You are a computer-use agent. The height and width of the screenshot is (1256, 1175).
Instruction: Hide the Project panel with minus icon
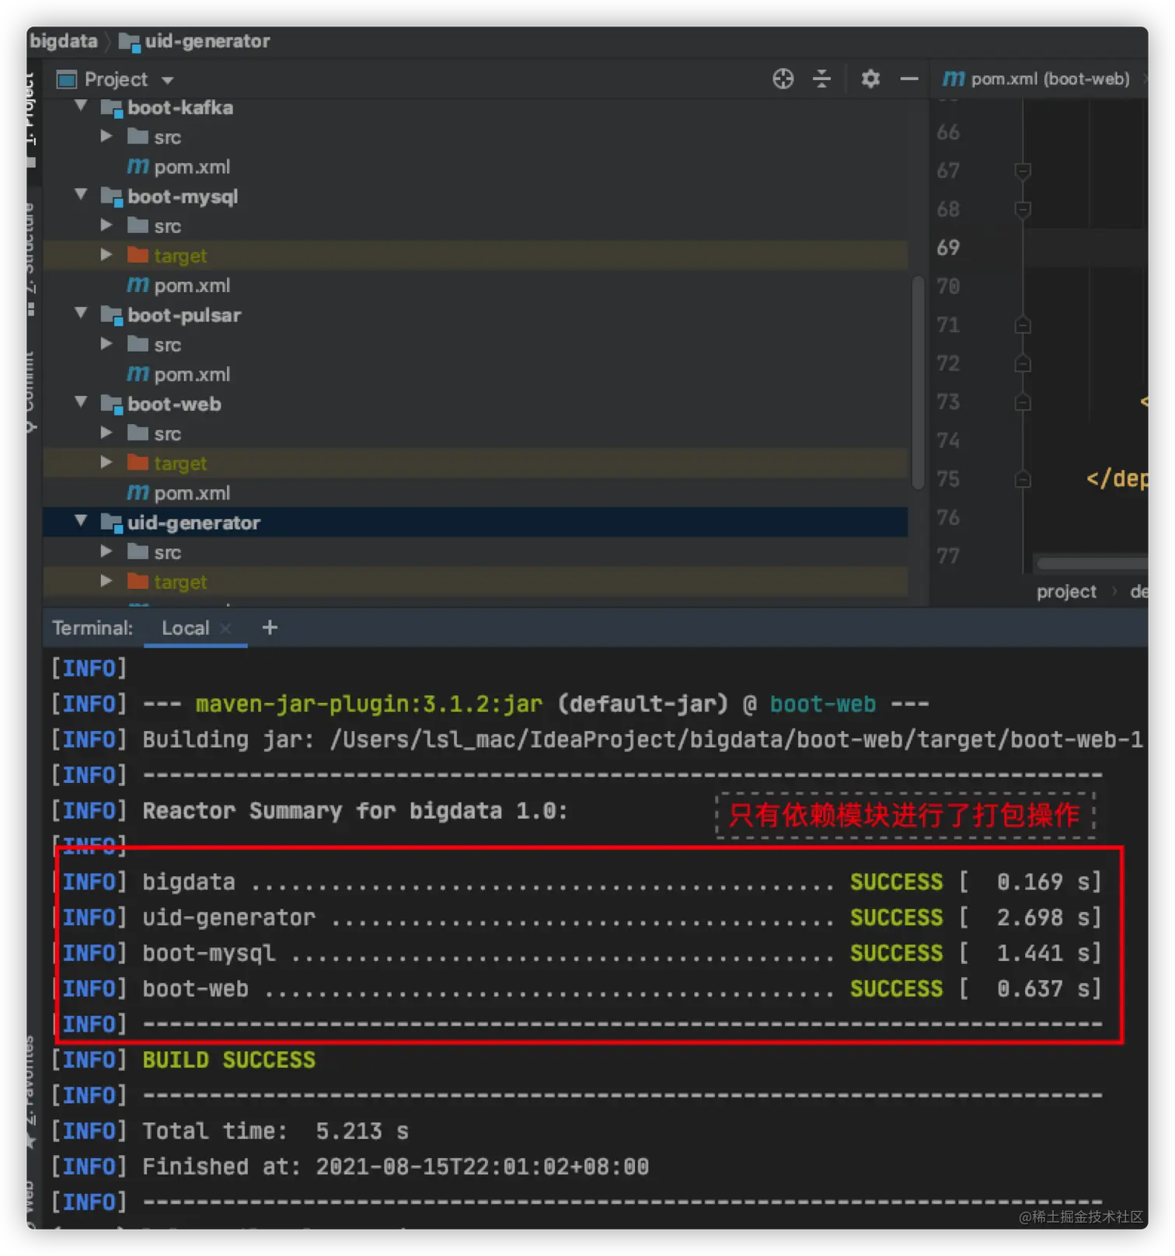[x=909, y=78]
